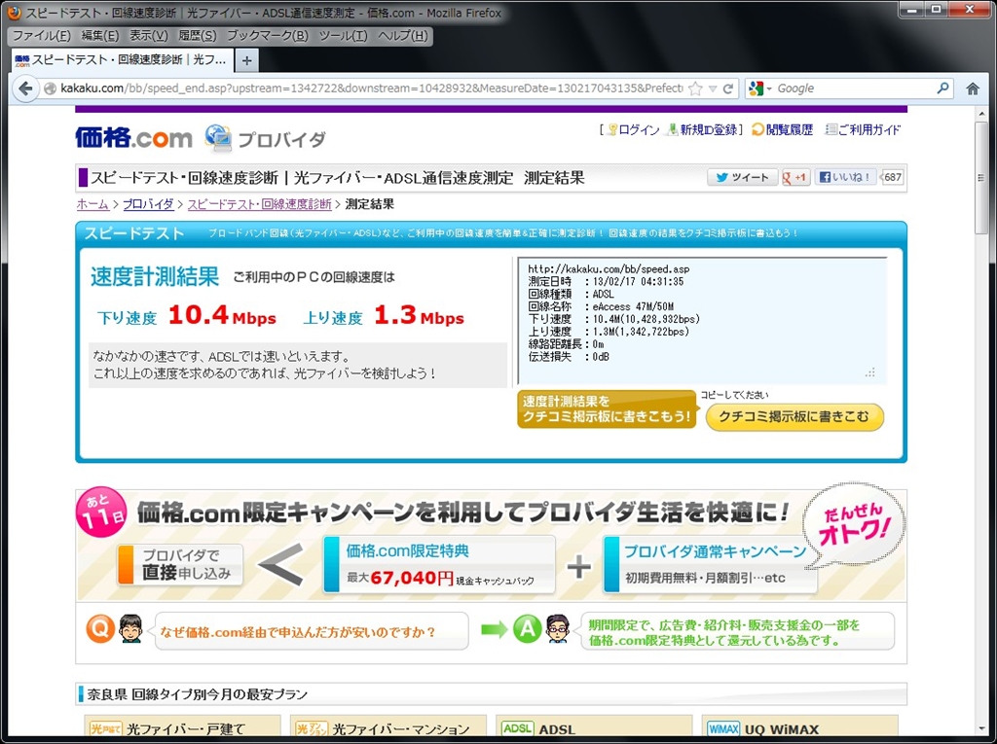997x744 pixels.
Task: Click the 価格.com限定キャンペーン banner image
Action: coord(491,546)
